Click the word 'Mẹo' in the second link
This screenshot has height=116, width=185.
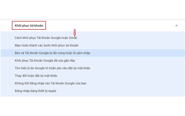[x=18, y=45]
